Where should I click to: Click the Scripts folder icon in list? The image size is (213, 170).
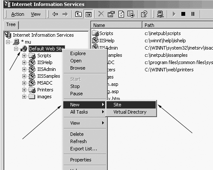coord(95,33)
